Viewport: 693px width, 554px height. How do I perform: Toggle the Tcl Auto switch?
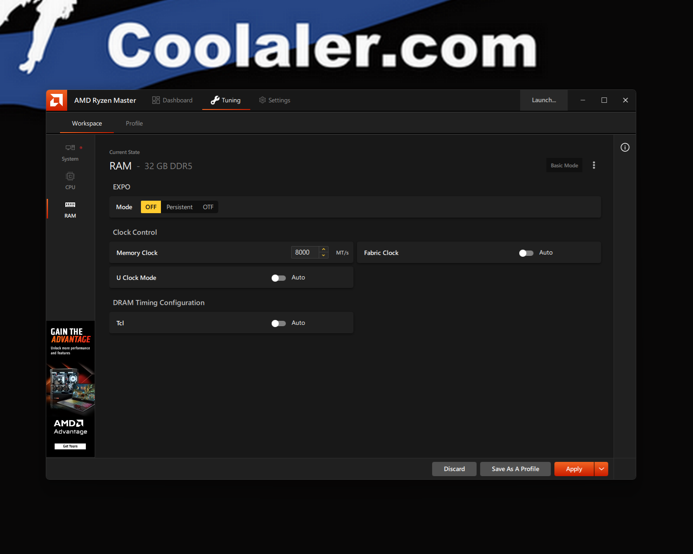pyautogui.click(x=279, y=323)
